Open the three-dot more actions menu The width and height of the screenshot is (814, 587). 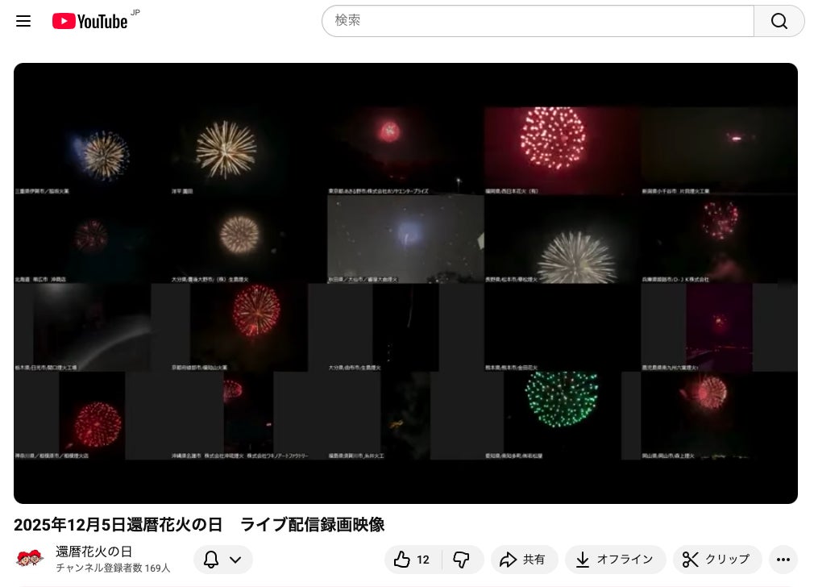pos(783,560)
